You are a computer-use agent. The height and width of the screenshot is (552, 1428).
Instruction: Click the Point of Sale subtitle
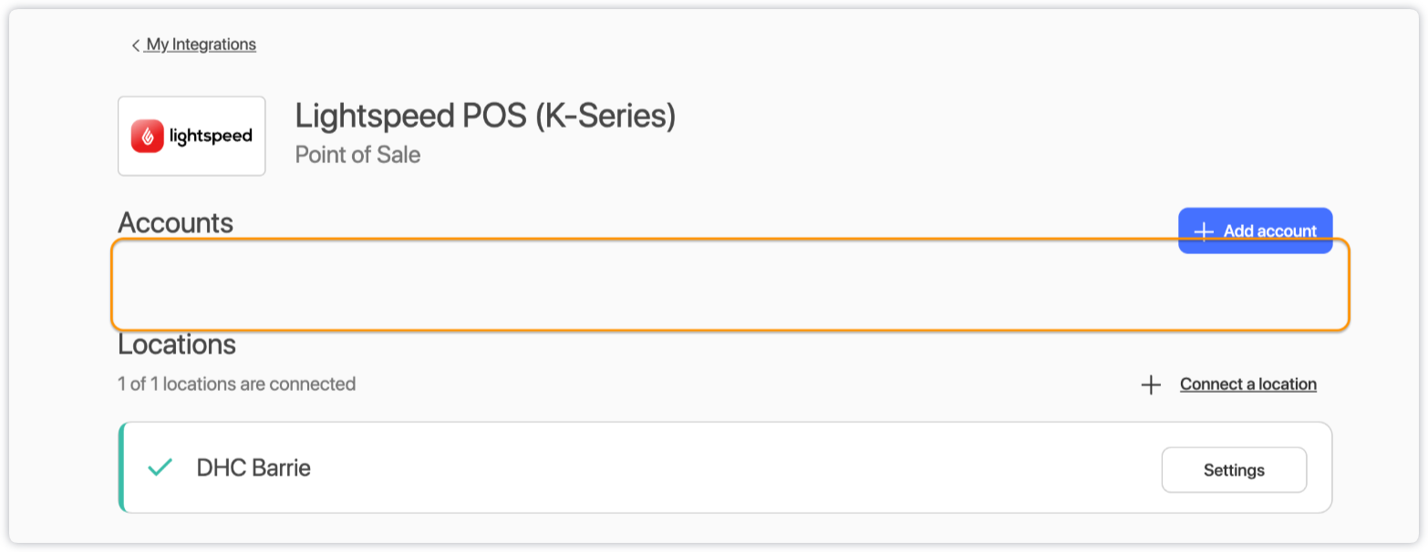357,155
